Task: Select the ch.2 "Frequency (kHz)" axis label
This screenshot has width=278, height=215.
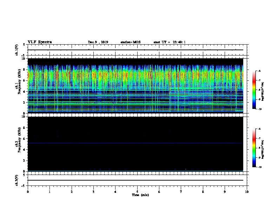Action: (19, 140)
